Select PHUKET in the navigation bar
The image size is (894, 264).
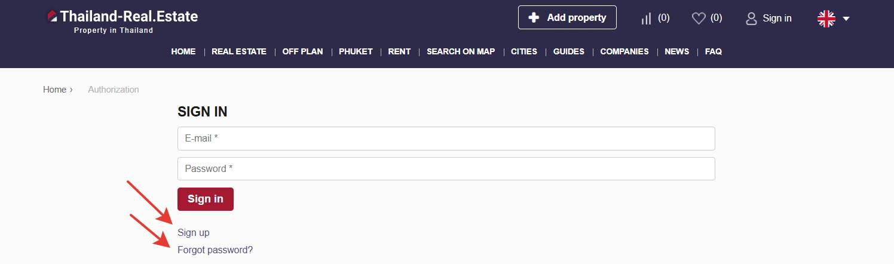356,51
